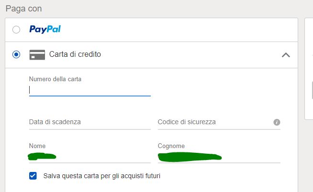Click the Numero della carta label

pos(55,79)
